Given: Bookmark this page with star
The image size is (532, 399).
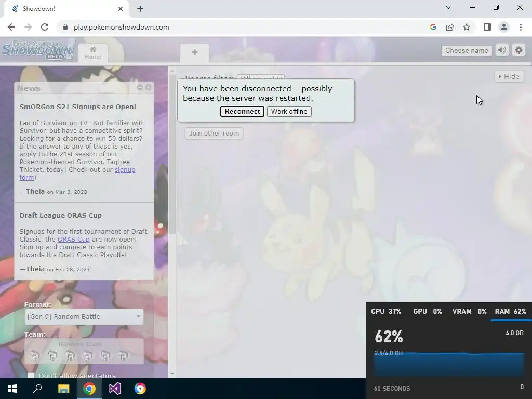Looking at the screenshot, I should (467, 27).
